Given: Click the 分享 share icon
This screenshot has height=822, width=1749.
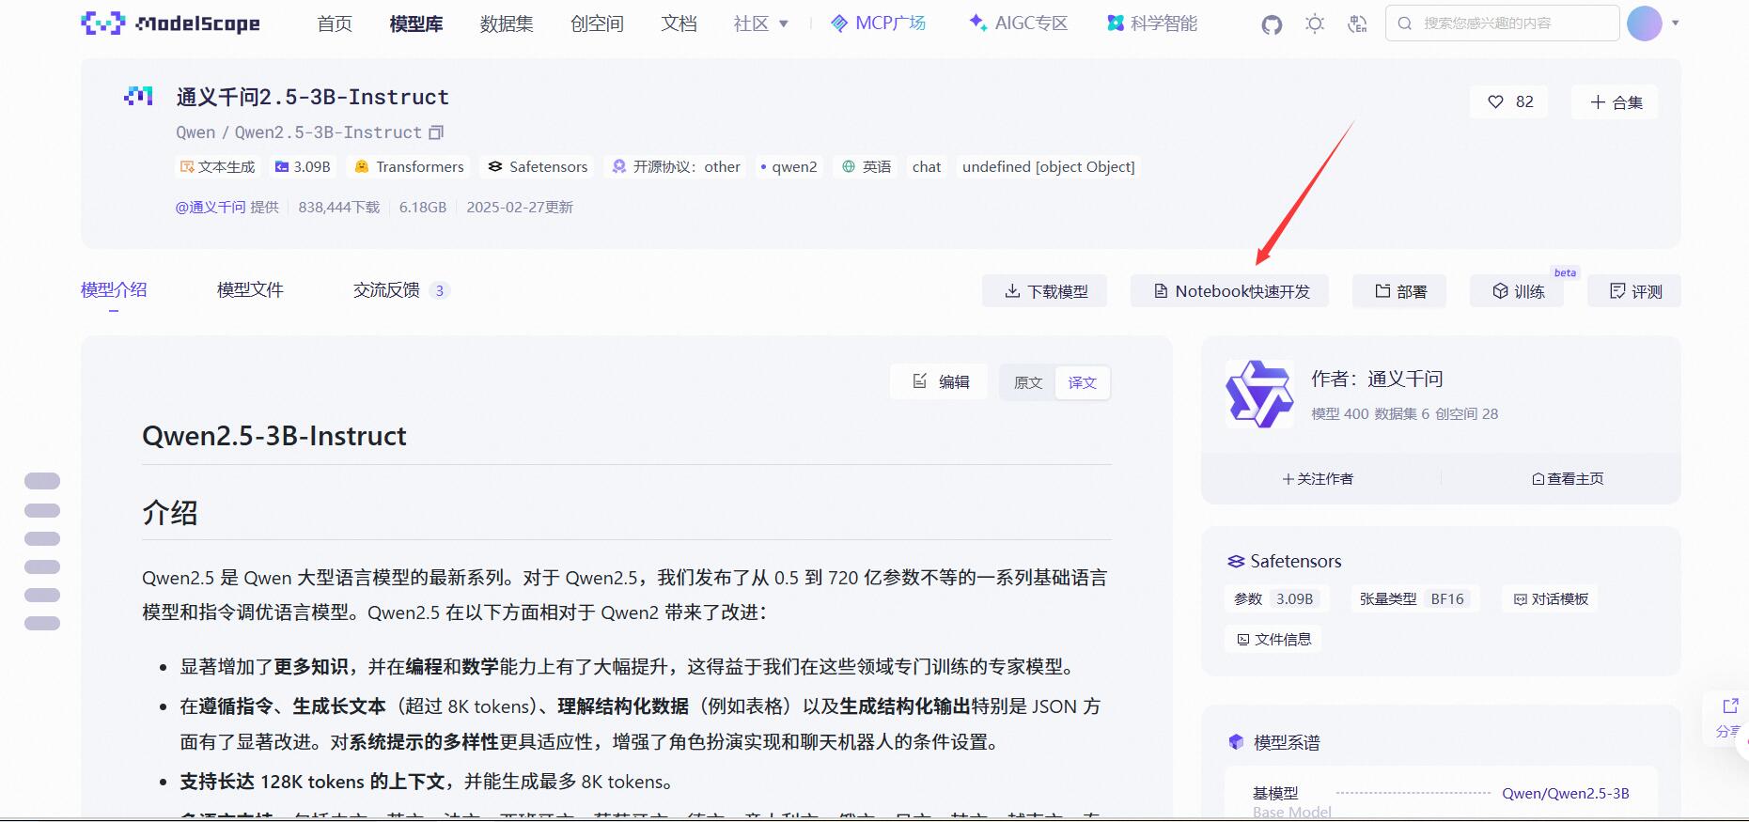Looking at the screenshot, I should 1729,706.
